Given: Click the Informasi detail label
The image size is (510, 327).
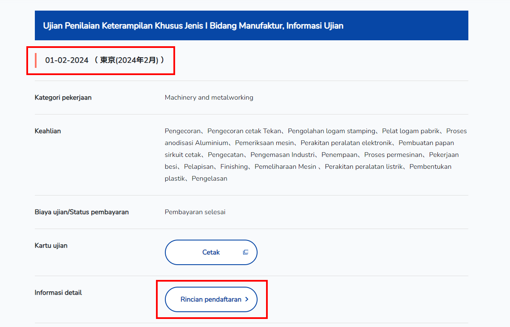Looking at the screenshot, I should tap(58, 293).
